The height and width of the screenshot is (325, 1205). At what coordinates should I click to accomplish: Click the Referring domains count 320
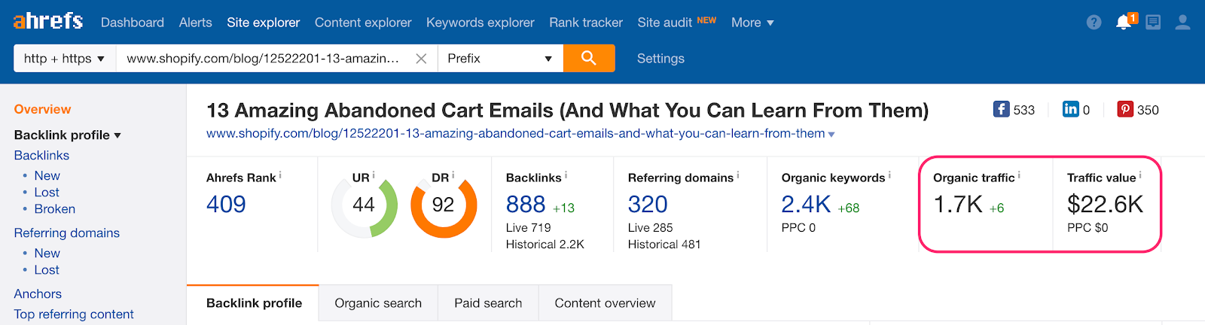648,204
